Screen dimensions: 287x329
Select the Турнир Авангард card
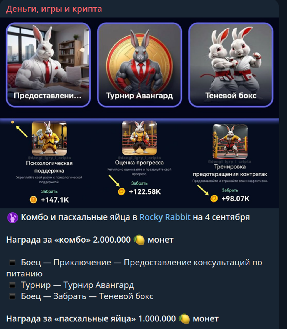pyautogui.click(x=139, y=65)
